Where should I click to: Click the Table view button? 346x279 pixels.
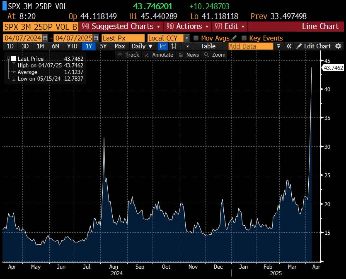pyautogui.click(x=208, y=46)
